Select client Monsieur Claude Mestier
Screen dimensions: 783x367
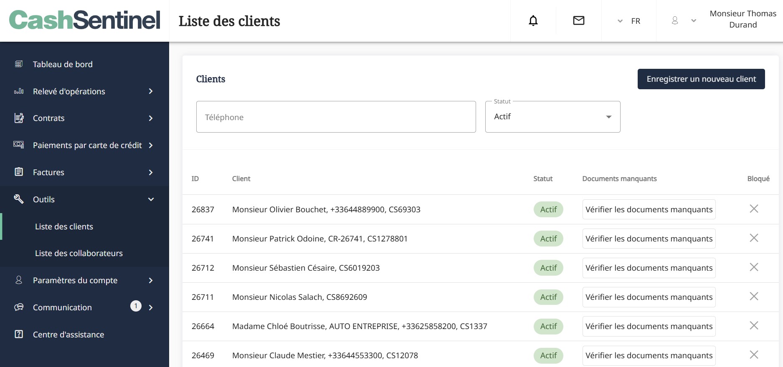tap(325, 355)
